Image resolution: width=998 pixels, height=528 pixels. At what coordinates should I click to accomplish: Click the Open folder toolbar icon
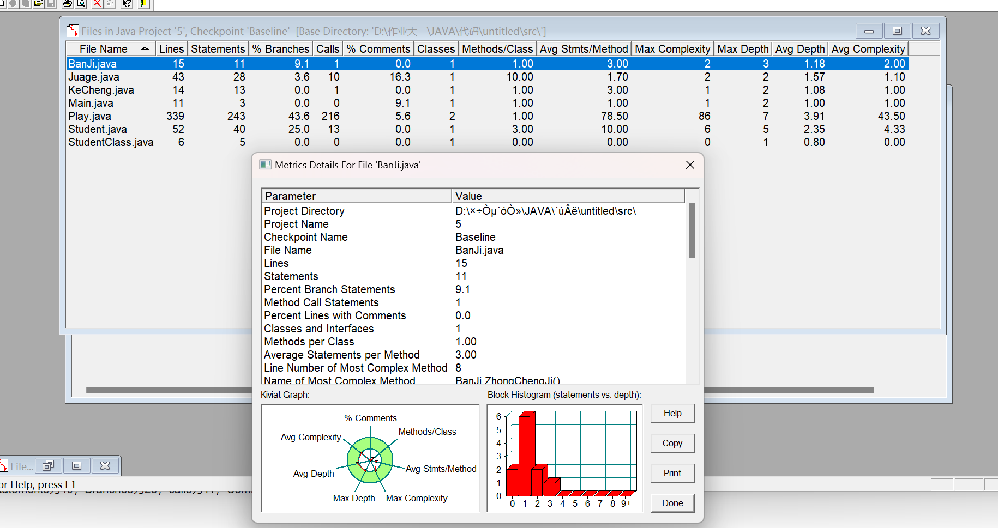coord(38,3)
